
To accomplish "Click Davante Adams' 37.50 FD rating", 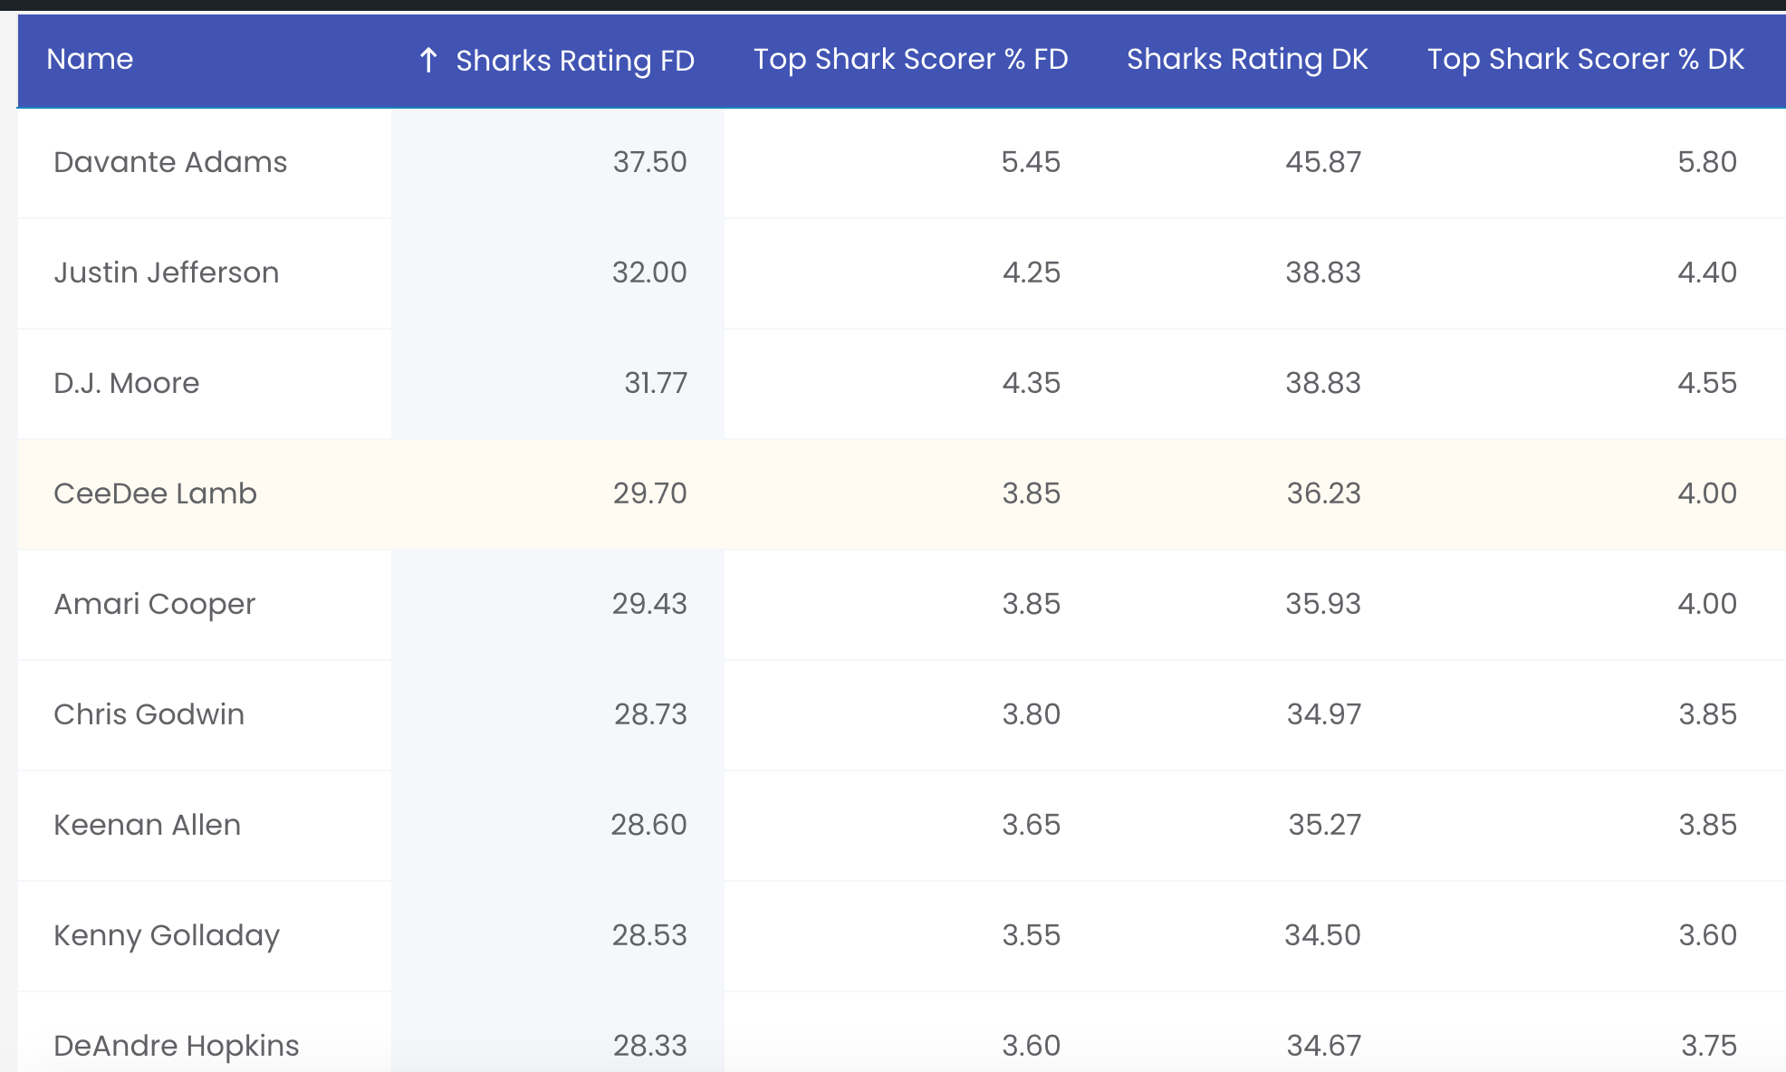I will 649,162.
